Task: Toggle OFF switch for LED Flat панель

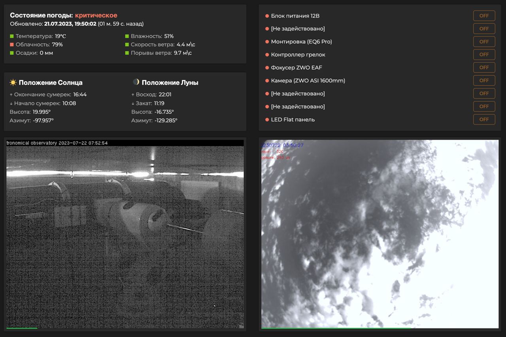Action: (x=484, y=119)
